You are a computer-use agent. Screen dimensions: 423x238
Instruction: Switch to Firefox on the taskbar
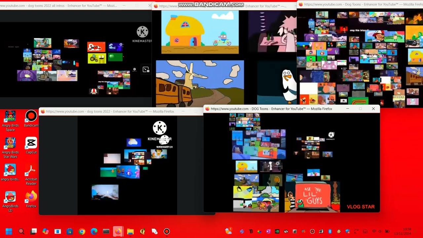(x=118, y=231)
